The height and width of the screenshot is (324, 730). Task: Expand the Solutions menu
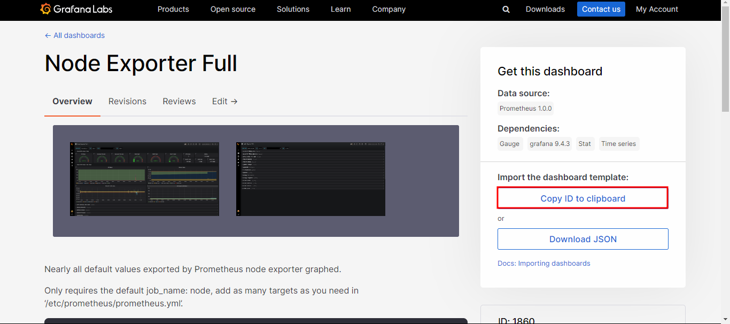click(x=293, y=9)
